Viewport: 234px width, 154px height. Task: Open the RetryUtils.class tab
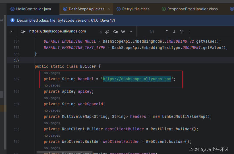pyautogui.click(x=133, y=9)
